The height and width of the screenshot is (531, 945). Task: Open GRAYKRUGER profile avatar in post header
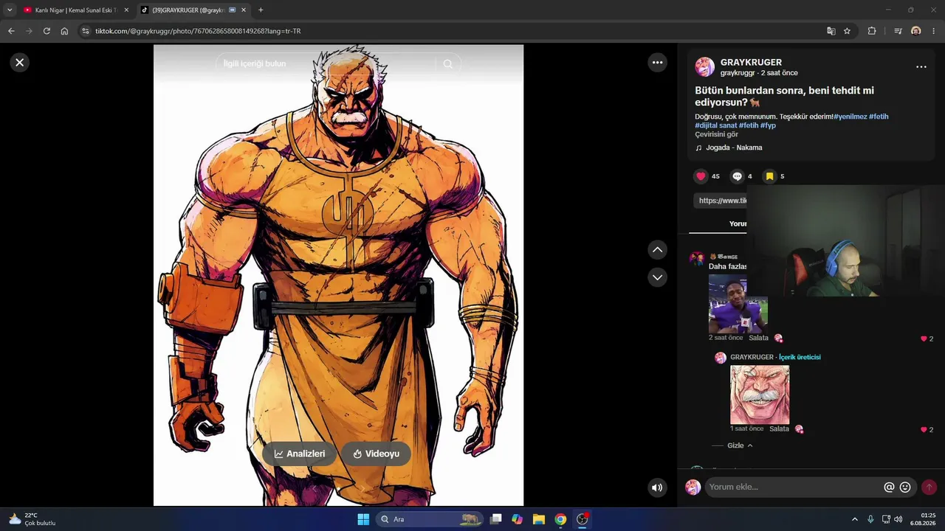click(x=705, y=67)
